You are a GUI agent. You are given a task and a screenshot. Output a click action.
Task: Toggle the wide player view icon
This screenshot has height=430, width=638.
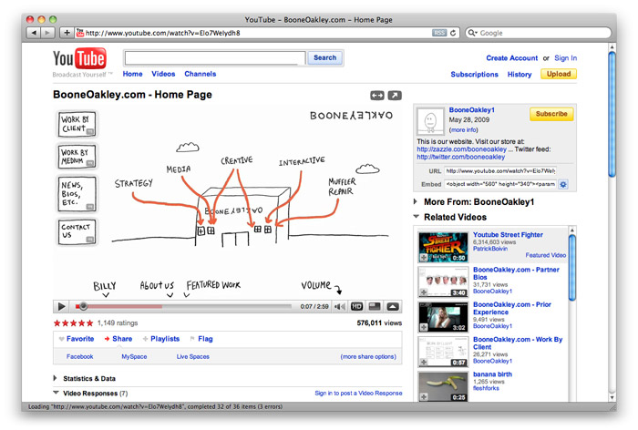pos(377,96)
